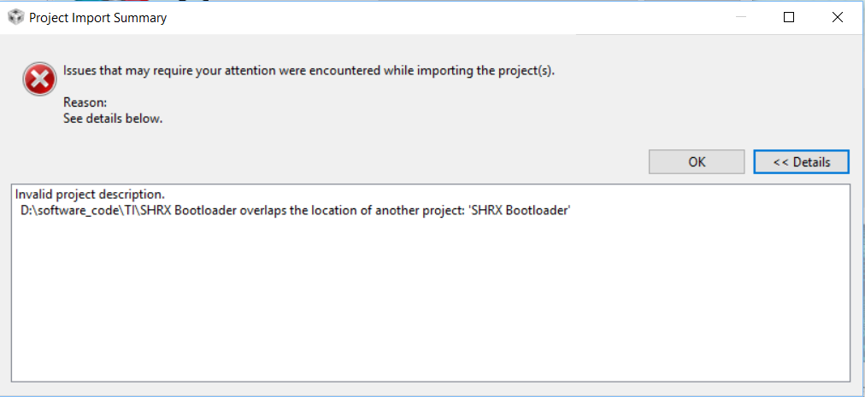This screenshot has width=865, height=397.
Task: Minimize the Project Import Summary dialog
Action: point(741,17)
